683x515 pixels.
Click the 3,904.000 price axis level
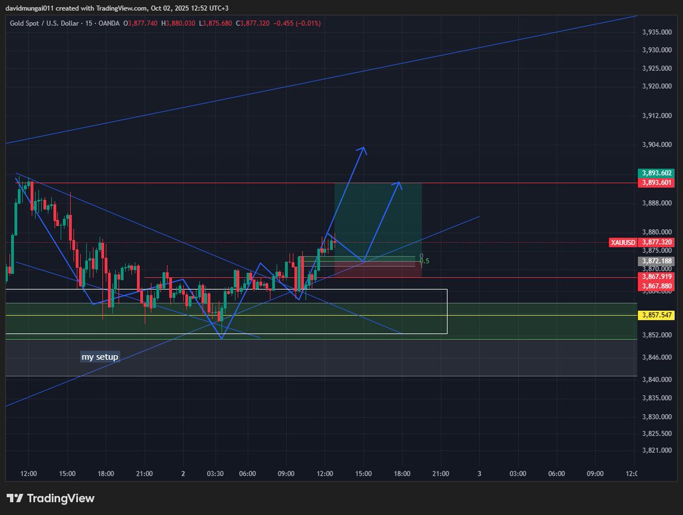[657, 145]
